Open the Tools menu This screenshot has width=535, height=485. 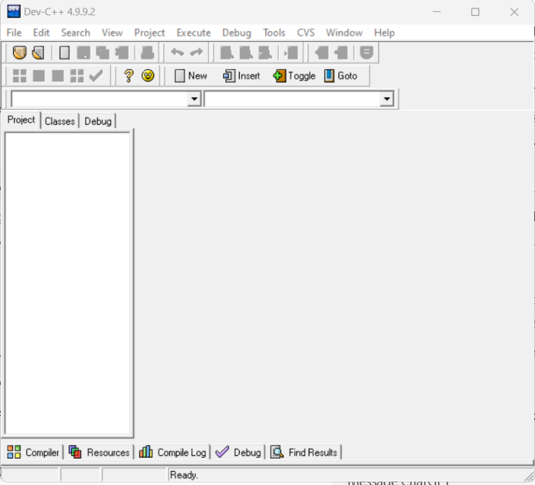click(x=274, y=33)
